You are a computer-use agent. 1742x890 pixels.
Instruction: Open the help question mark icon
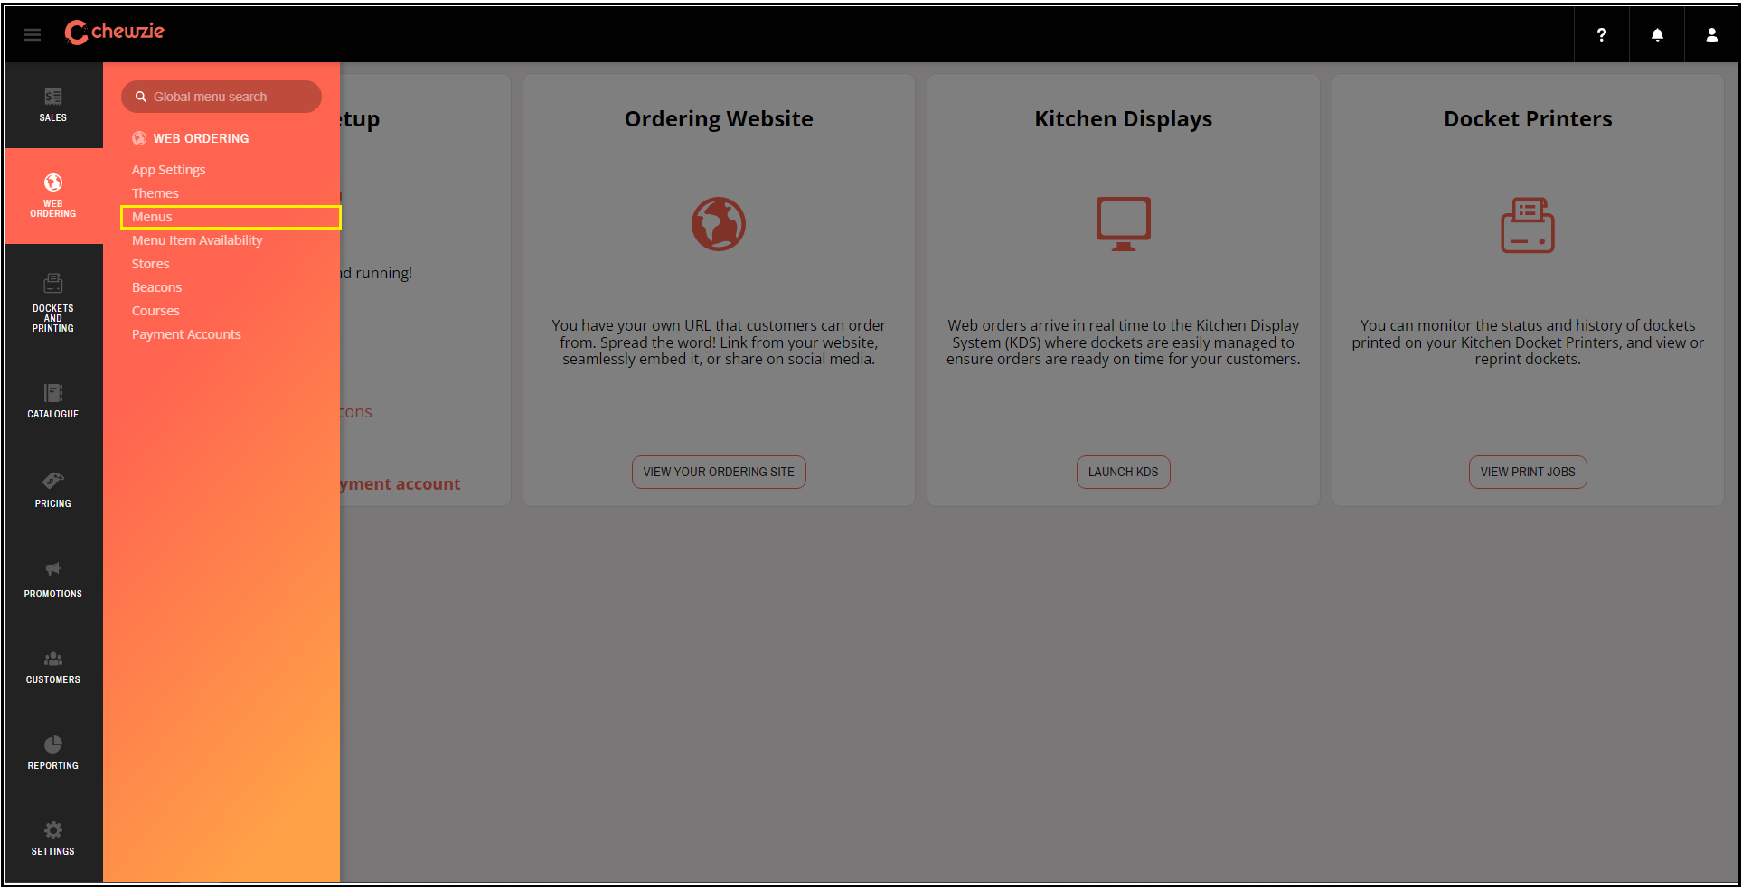(1601, 34)
